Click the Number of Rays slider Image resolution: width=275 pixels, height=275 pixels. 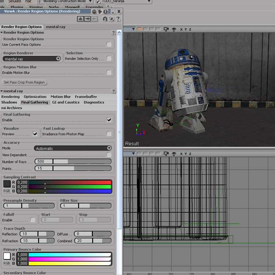82,162
